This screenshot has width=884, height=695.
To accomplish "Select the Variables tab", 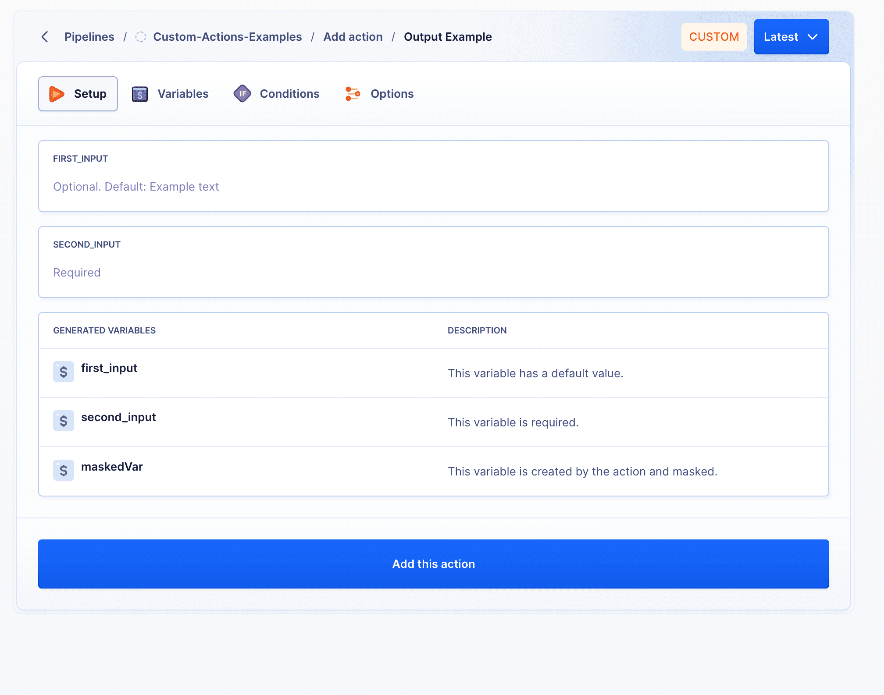I will (170, 93).
